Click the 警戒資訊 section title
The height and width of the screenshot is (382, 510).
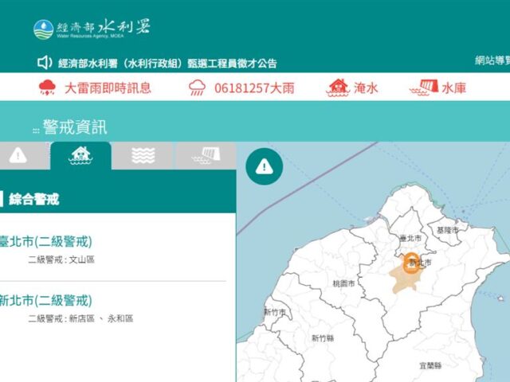coord(75,127)
